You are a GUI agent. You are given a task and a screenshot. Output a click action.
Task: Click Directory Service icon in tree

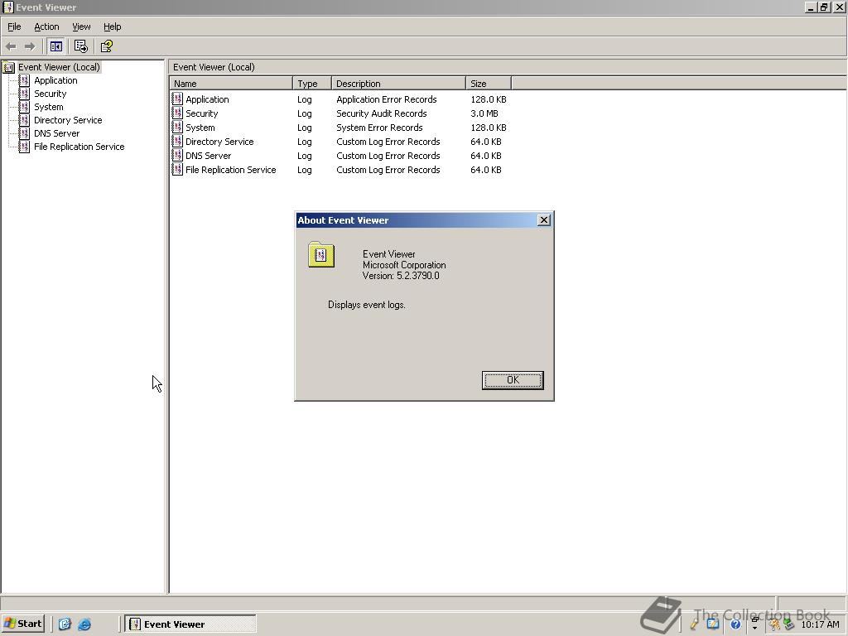click(x=24, y=120)
